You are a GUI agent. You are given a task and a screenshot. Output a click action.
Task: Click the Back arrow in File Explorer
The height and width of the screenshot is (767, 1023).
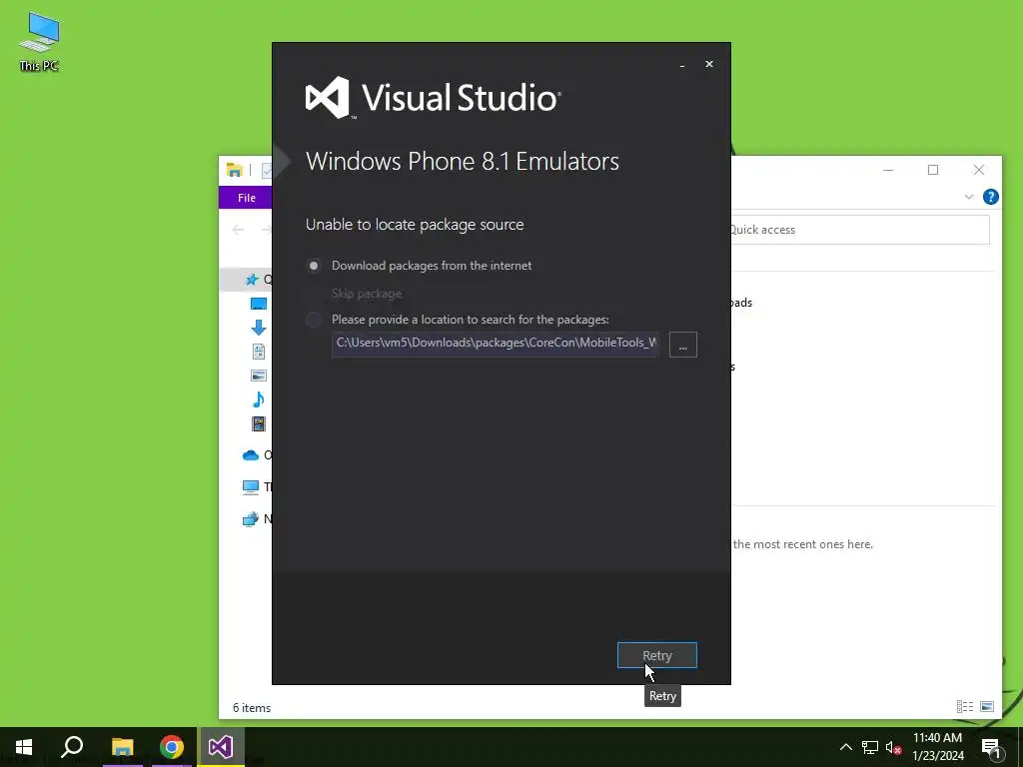238,230
